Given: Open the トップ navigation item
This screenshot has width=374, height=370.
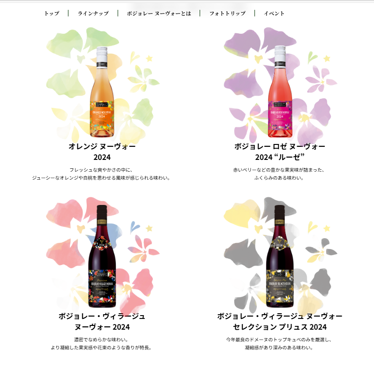Looking at the screenshot, I should tap(52, 14).
